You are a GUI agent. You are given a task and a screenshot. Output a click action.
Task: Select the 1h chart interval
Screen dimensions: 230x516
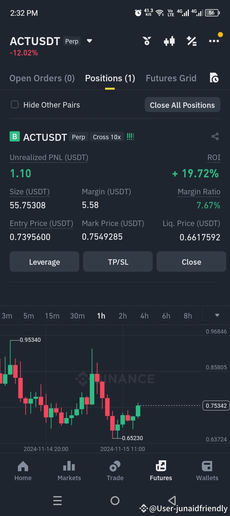(x=101, y=316)
